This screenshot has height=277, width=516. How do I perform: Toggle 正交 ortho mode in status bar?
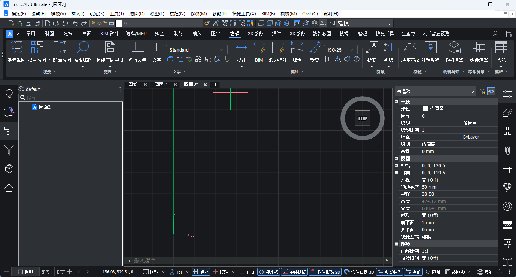(x=247, y=272)
